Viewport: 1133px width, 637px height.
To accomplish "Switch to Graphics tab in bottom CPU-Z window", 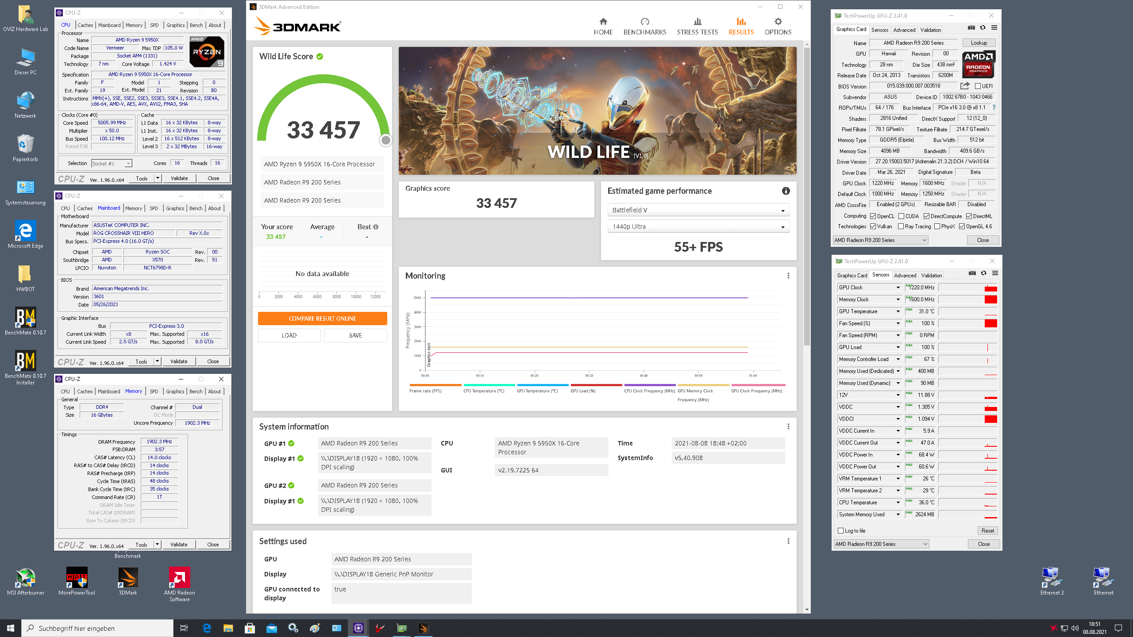I will pos(175,391).
